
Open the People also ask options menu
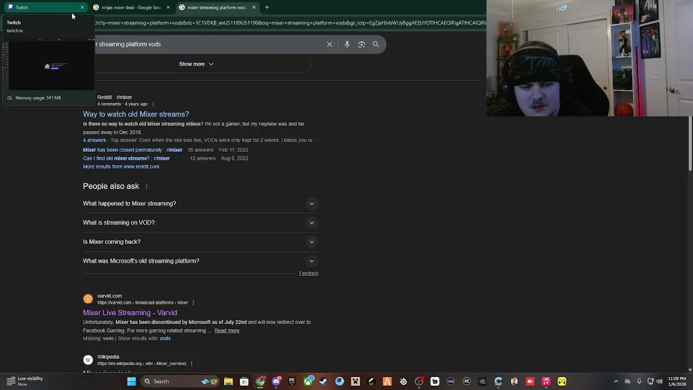tap(146, 186)
